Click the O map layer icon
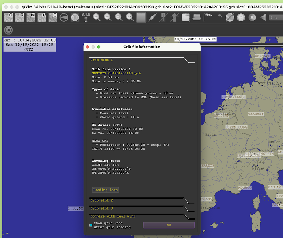283x238 pixels. click(8, 17)
